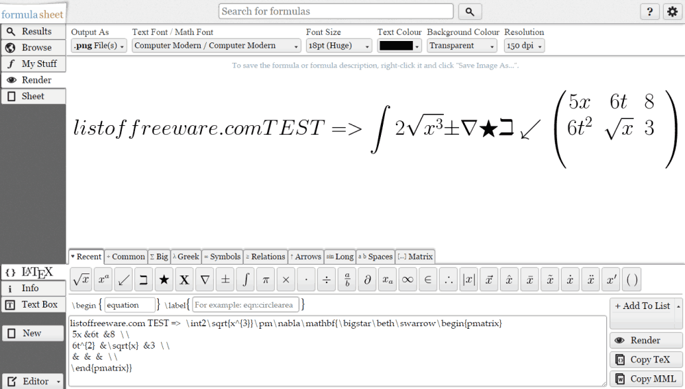Insert nabla symbol
Viewport: 685px width, 389px height.
tap(205, 280)
